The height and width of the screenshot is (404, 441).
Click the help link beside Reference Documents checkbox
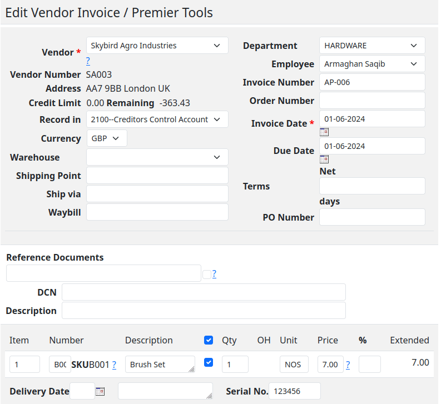point(214,274)
